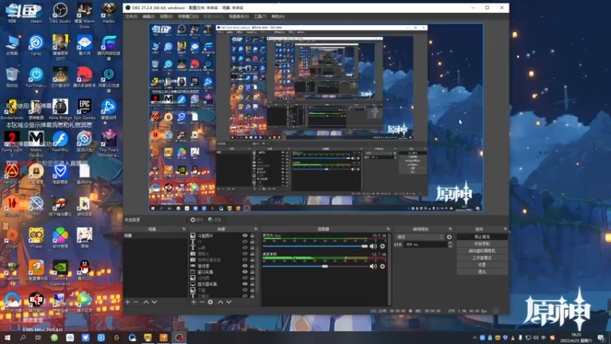
Task: Toggle visibility of the 摄像头 camera source
Action: tap(244, 254)
